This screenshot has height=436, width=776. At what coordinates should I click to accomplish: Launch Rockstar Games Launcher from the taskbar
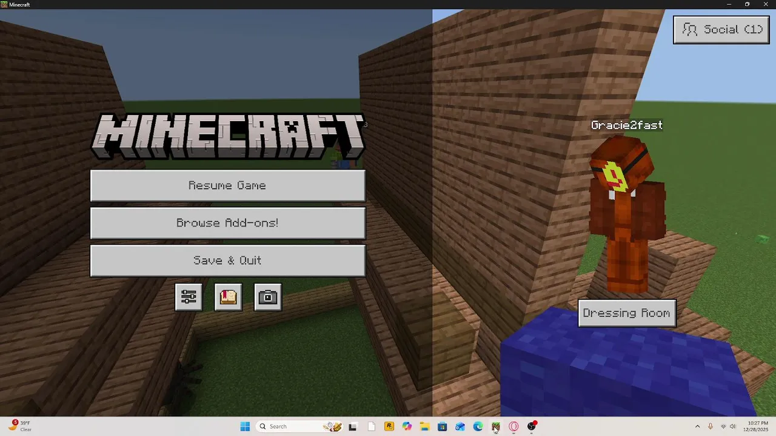pyautogui.click(x=389, y=426)
